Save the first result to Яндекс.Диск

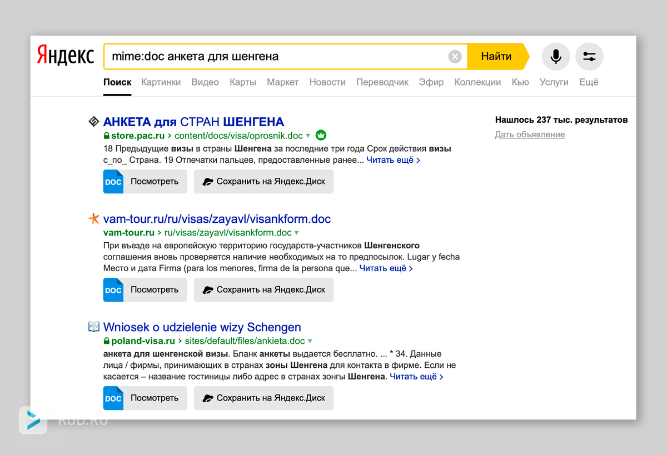tap(263, 182)
